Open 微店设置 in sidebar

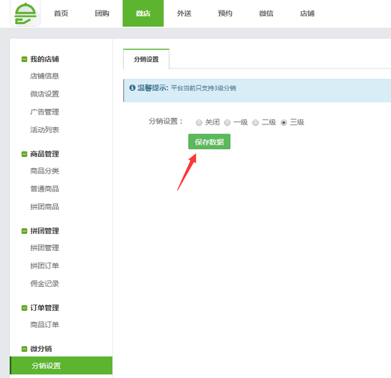pos(44,94)
